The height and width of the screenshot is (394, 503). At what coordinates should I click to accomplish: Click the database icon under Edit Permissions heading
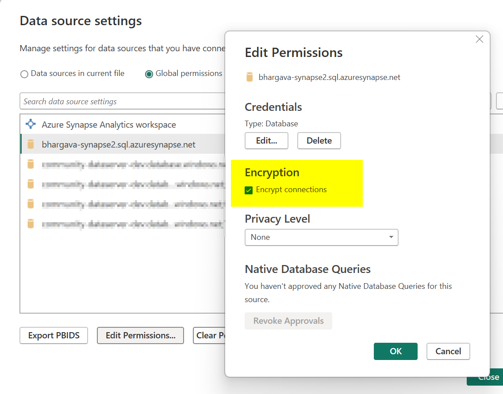coord(250,77)
